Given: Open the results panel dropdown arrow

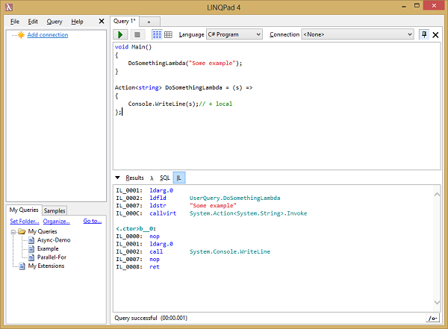Looking at the screenshot, I should (x=118, y=178).
